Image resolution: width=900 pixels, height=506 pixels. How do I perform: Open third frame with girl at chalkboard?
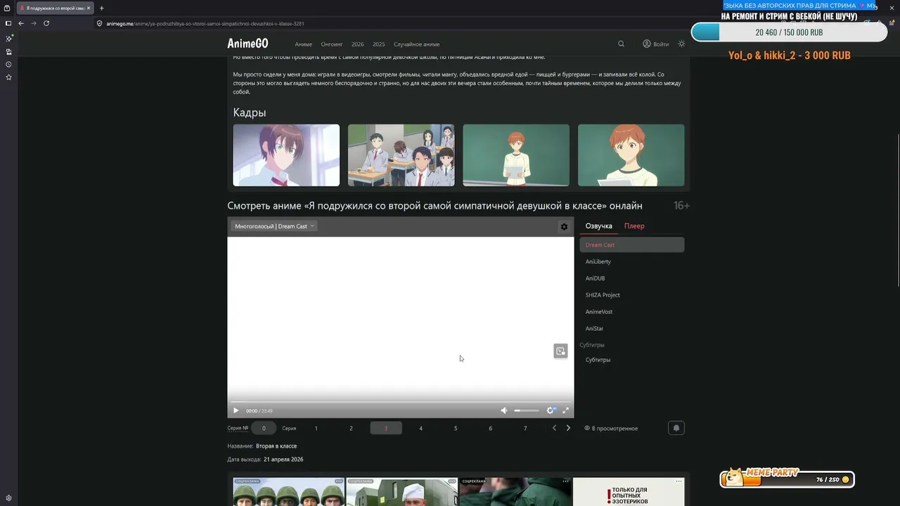516,155
